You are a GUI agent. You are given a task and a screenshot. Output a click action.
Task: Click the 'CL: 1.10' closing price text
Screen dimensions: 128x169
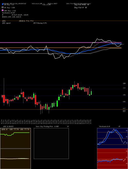47,5
